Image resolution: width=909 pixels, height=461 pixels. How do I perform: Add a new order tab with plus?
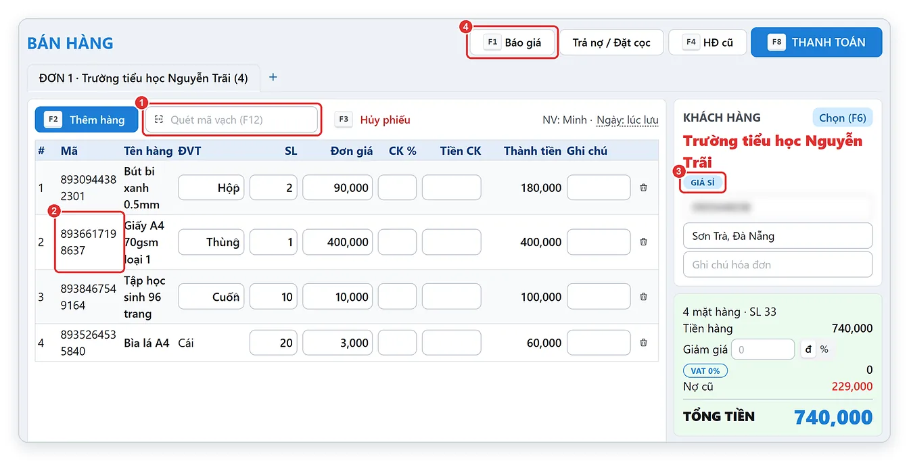click(x=273, y=77)
